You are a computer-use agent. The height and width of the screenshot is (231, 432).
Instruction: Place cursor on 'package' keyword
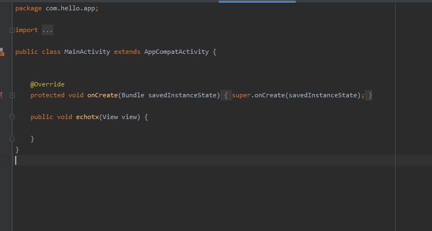click(28, 8)
